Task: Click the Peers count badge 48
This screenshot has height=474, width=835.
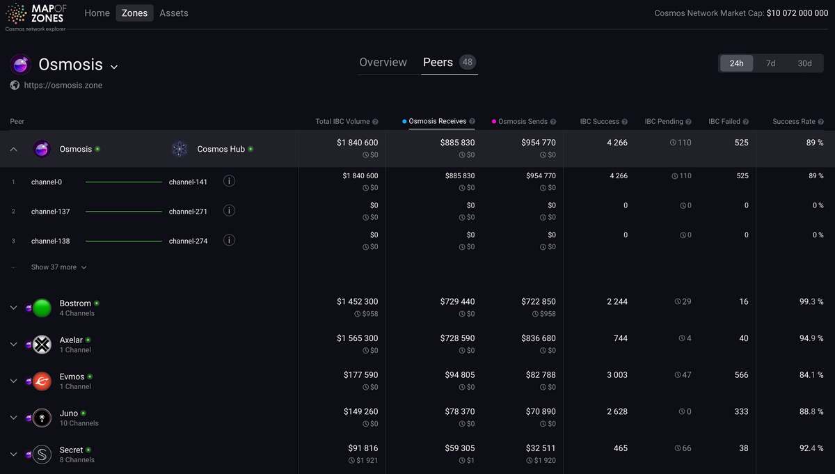Action: coord(468,62)
